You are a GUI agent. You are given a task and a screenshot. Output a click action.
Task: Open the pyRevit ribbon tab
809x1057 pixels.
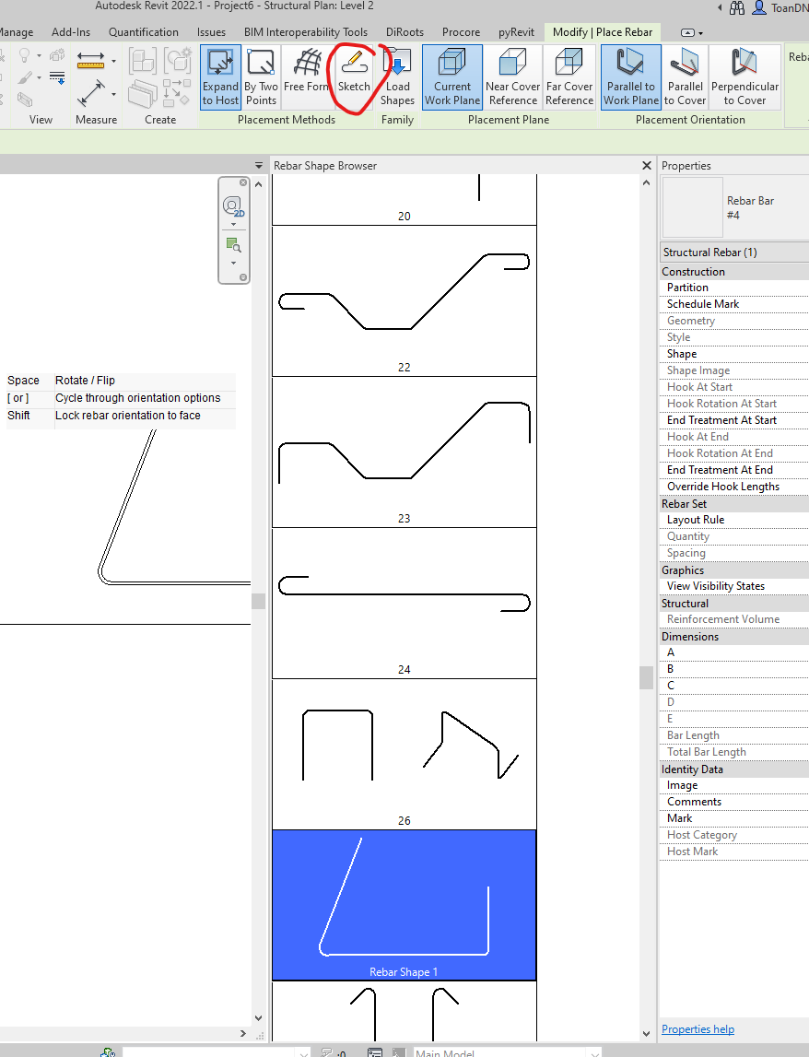click(x=516, y=31)
